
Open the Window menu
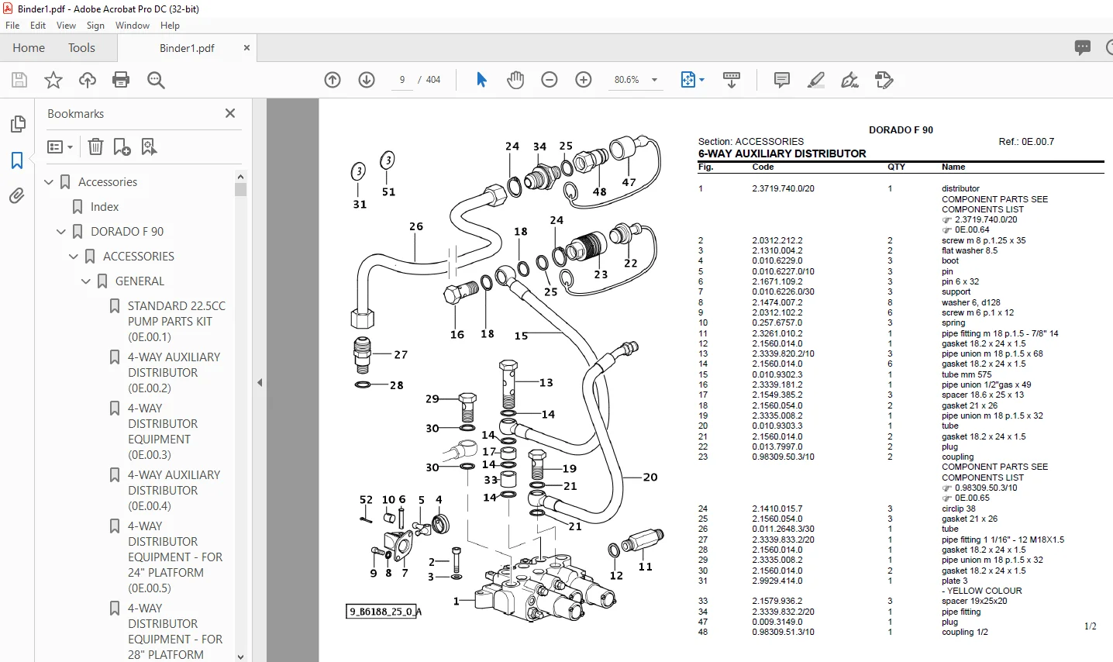coord(133,26)
